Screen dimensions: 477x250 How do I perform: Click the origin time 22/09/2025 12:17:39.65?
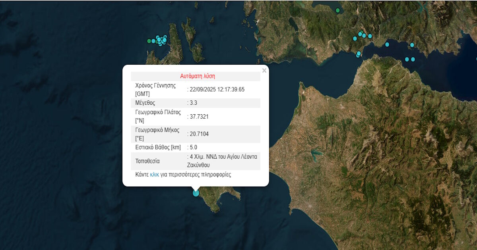pos(217,89)
